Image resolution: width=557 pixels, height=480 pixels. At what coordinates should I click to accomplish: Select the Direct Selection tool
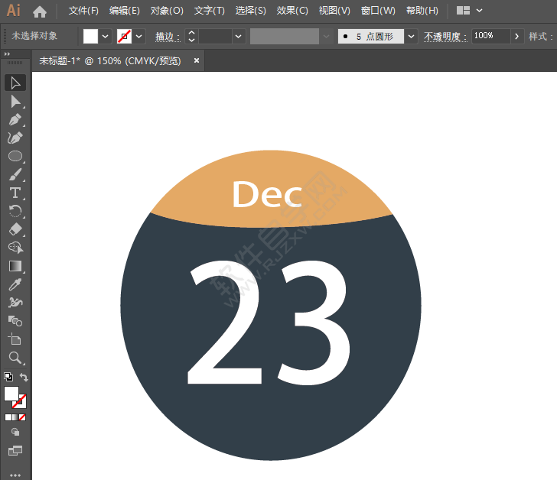tap(15, 102)
